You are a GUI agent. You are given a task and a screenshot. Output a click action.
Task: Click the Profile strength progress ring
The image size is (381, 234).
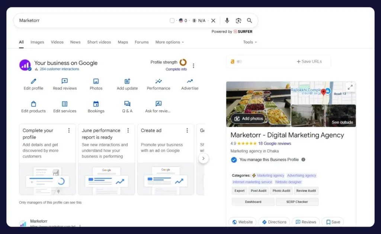pyautogui.click(x=183, y=62)
